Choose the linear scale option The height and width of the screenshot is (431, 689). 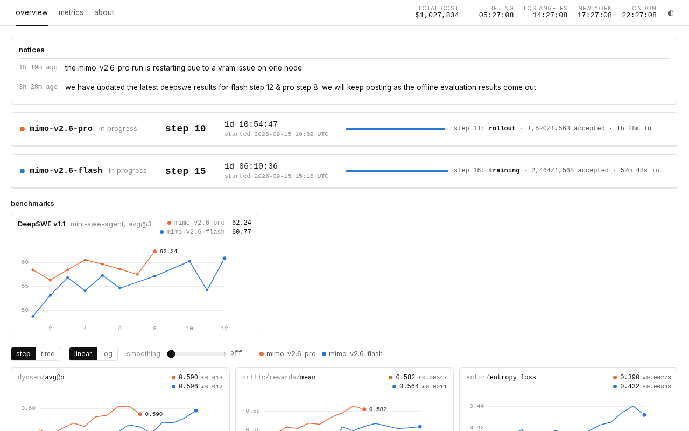tap(83, 354)
